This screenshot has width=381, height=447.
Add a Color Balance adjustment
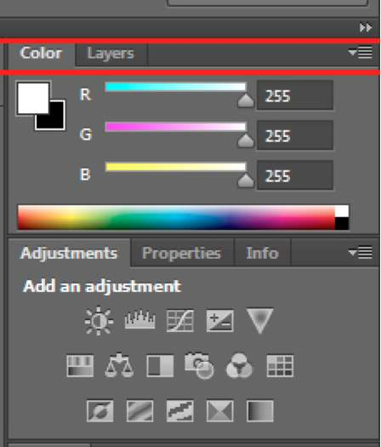(x=119, y=365)
